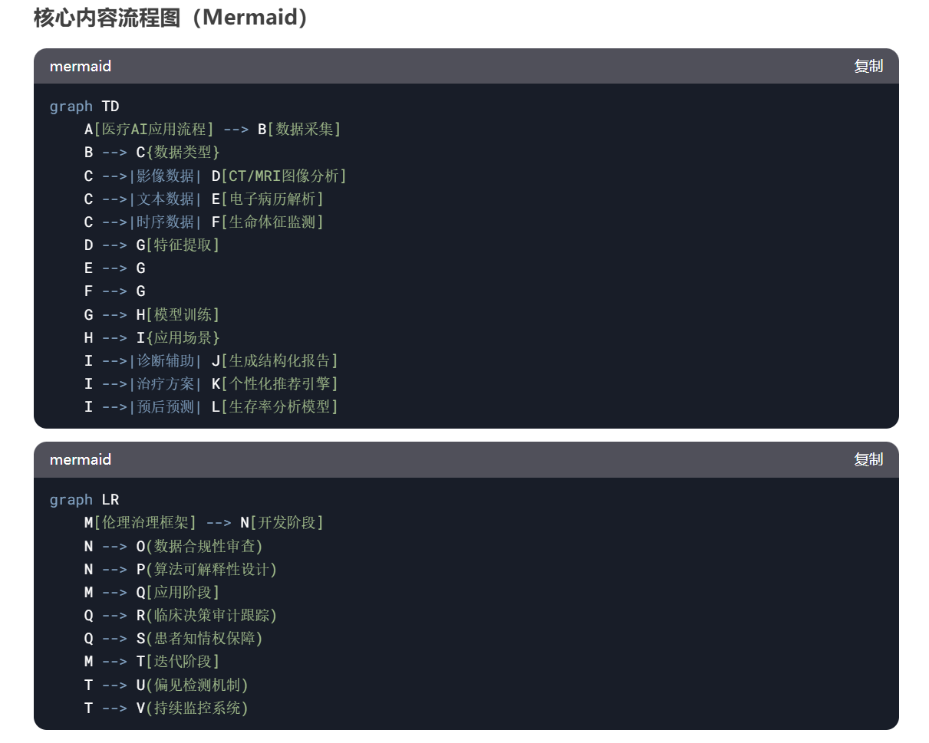This screenshot has width=929, height=743.
Task: Click the A[医疗AI应用流程] node text
Action: (x=149, y=130)
